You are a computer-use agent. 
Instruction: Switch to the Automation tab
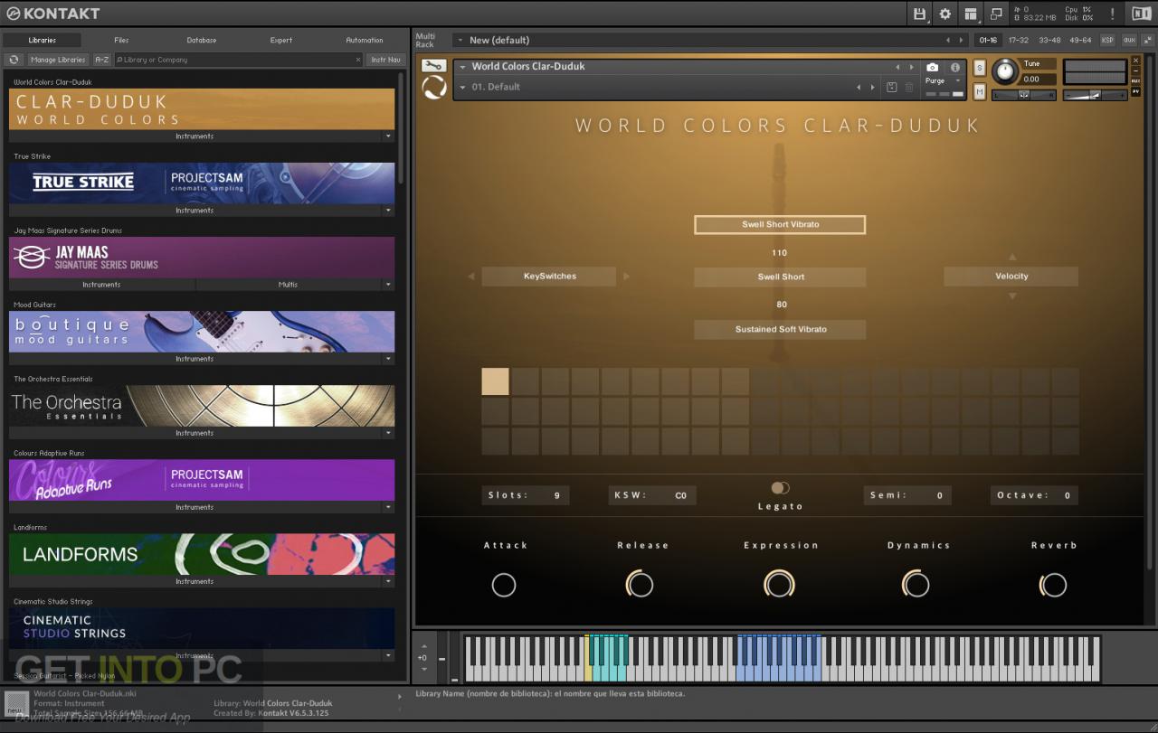coord(365,40)
